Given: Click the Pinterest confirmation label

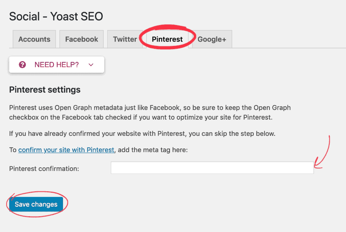Looking at the screenshot, I should click(44, 169).
